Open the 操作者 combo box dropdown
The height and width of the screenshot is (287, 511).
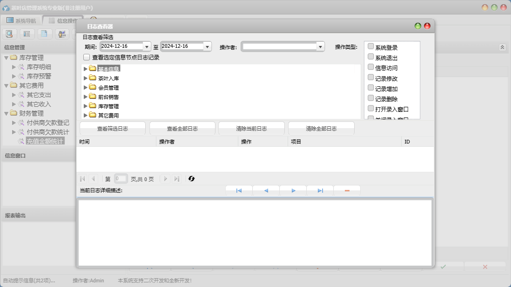click(x=320, y=46)
